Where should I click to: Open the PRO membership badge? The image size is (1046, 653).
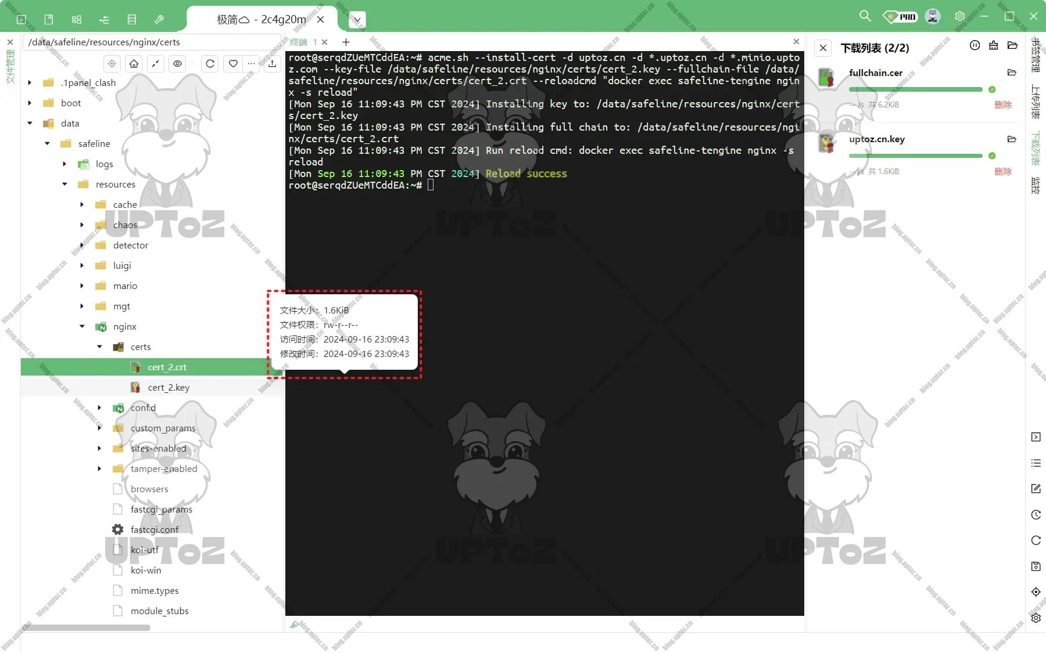[x=900, y=17]
